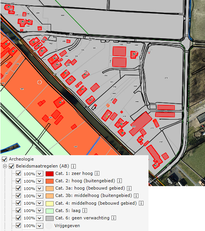Image resolution: width=205 pixels, height=231 pixels.
Task: Open opacity dropdown for Cat. 5: laag
Action: pyautogui.click(x=39, y=210)
